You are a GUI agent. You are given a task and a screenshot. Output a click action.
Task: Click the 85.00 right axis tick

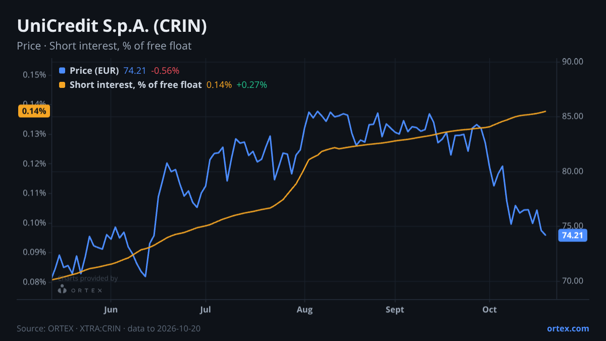point(573,117)
